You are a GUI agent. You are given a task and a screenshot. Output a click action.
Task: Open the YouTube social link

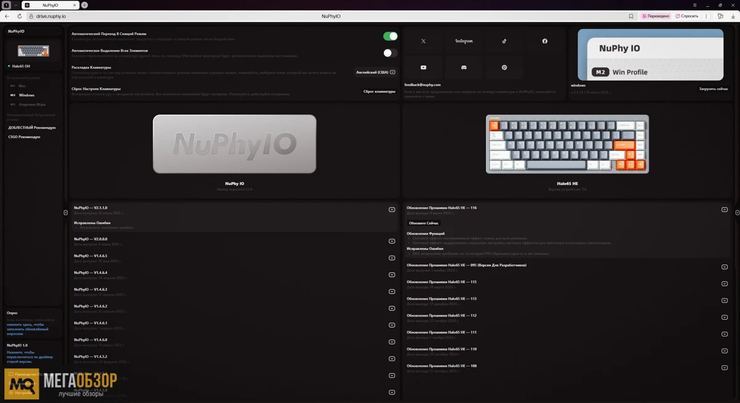pos(423,67)
